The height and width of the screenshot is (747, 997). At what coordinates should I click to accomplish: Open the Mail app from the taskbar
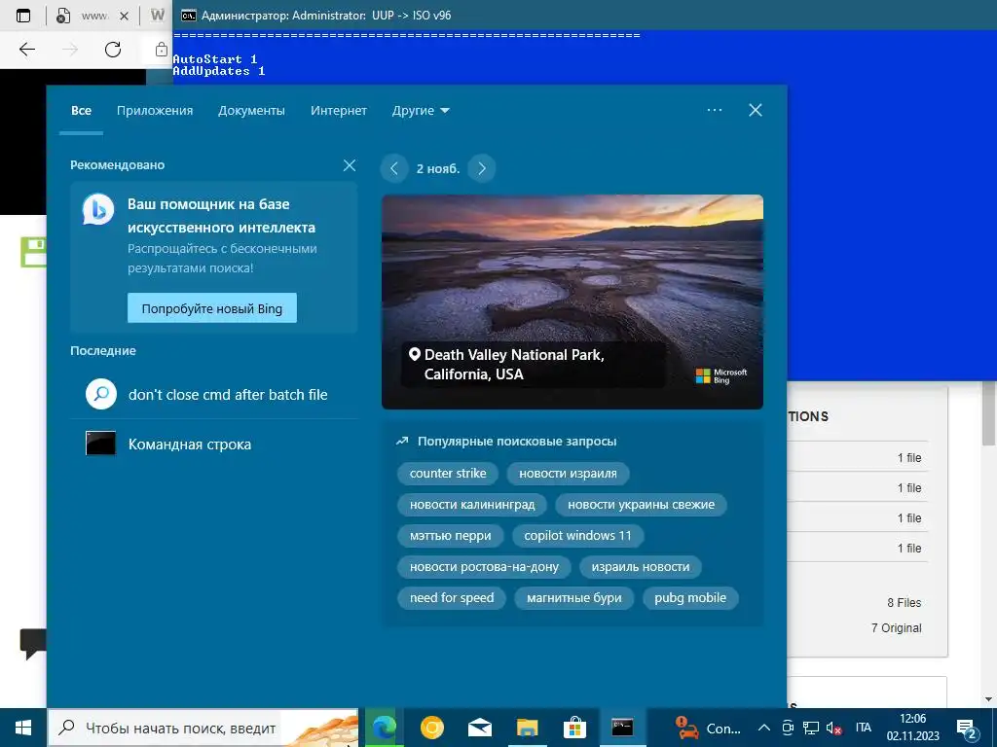click(x=479, y=728)
